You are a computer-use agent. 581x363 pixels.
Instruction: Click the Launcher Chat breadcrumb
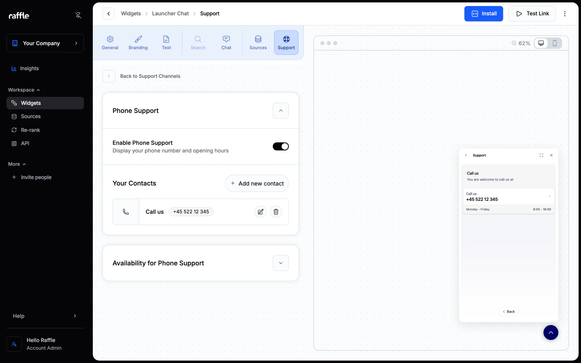[x=170, y=14]
